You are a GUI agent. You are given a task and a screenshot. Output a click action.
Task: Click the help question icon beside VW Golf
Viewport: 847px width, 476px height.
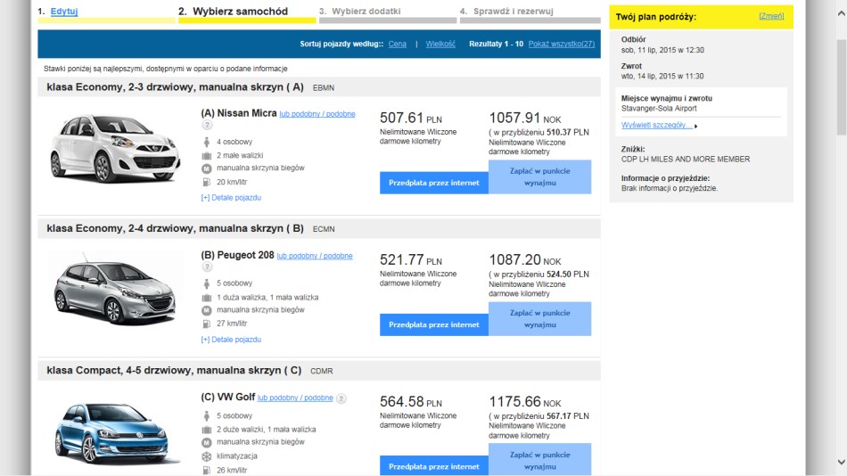(341, 398)
